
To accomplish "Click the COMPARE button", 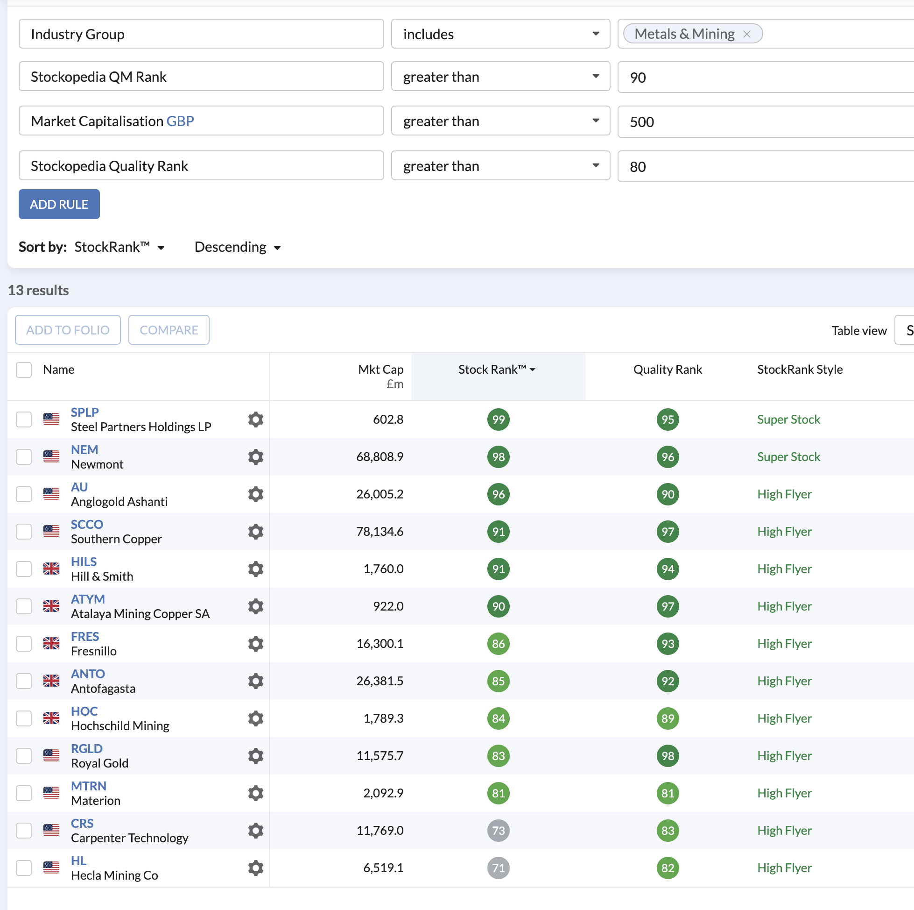I will click(x=169, y=330).
